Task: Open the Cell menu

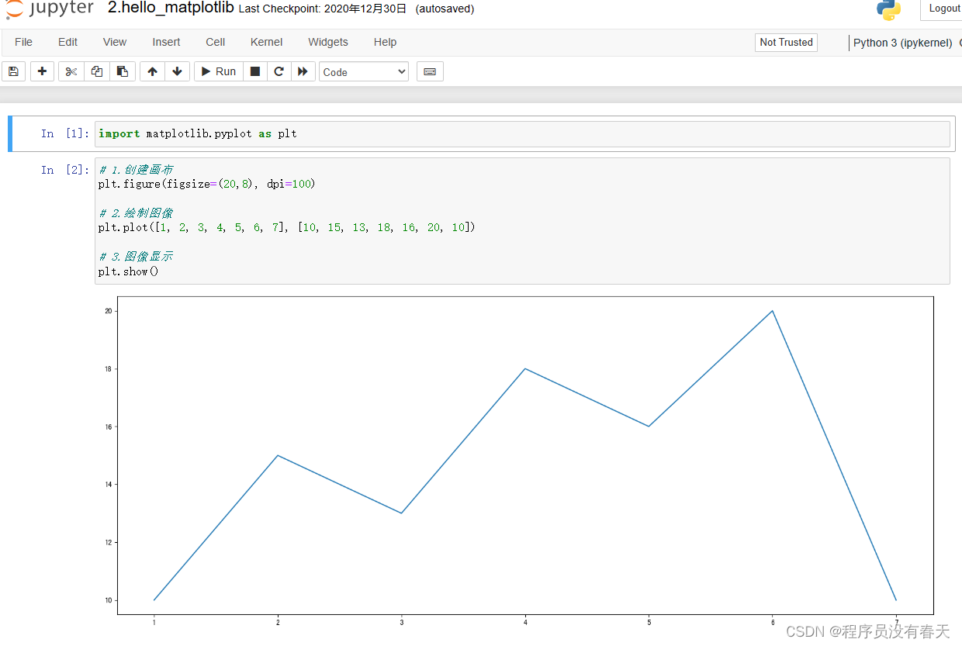Action: pyautogui.click(x=215, y=42)
